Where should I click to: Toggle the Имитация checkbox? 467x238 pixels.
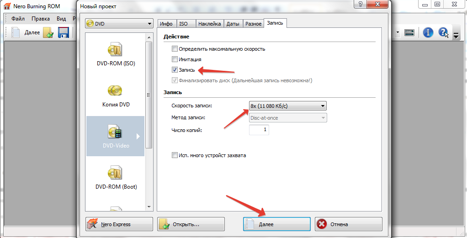coord(175,59)
